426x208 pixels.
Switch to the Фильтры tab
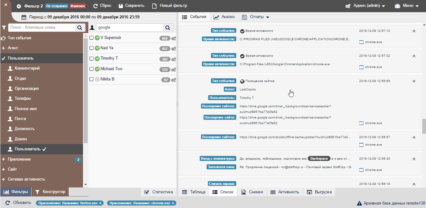(x=16, y=192)
